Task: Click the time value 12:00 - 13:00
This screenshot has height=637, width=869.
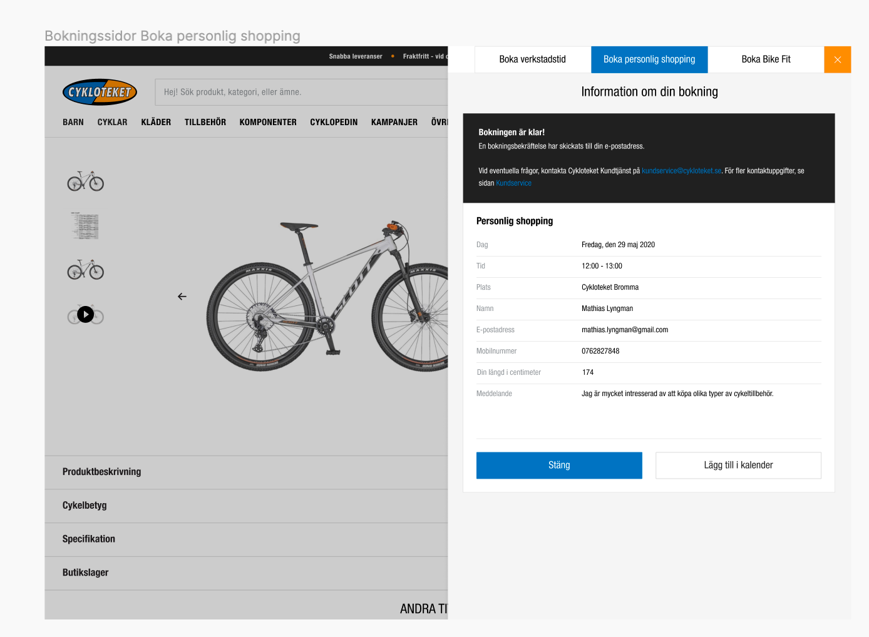Action: (602, 266)
